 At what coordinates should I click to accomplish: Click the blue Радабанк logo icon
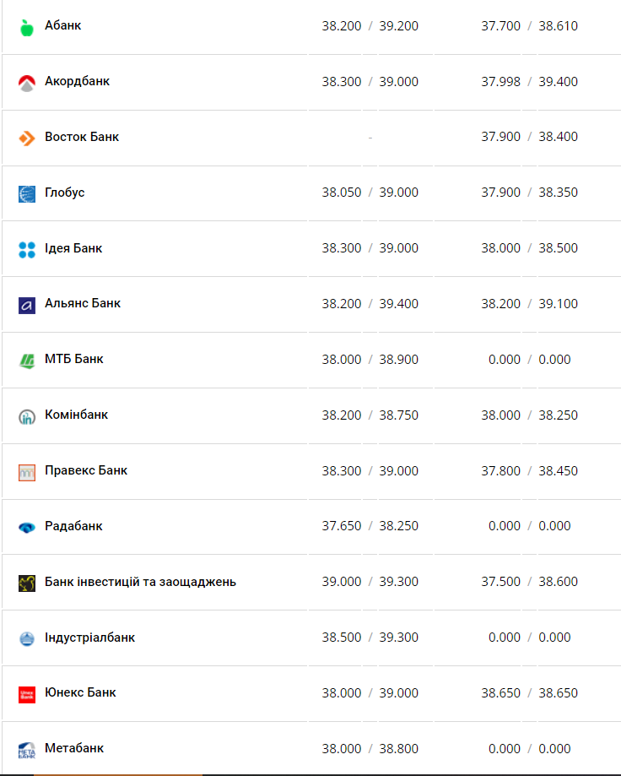(27, 527)
